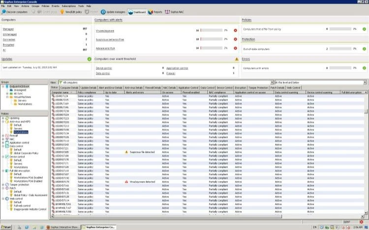This screenshot has height=230, width=369.
Task: Expand the Updating policy node
Action: pyautogui.click(x=3, y=118)
